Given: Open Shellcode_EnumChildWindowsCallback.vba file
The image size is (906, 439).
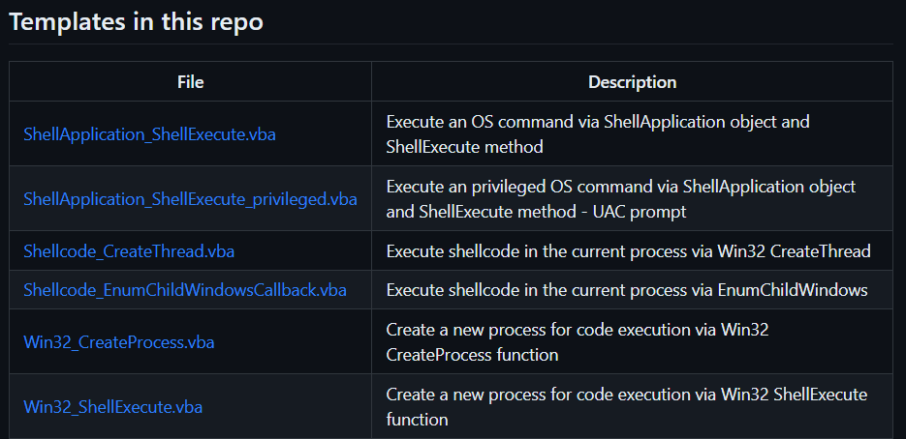Looking at the screenshot, I should pyautogui.click(x=185, y=290).
